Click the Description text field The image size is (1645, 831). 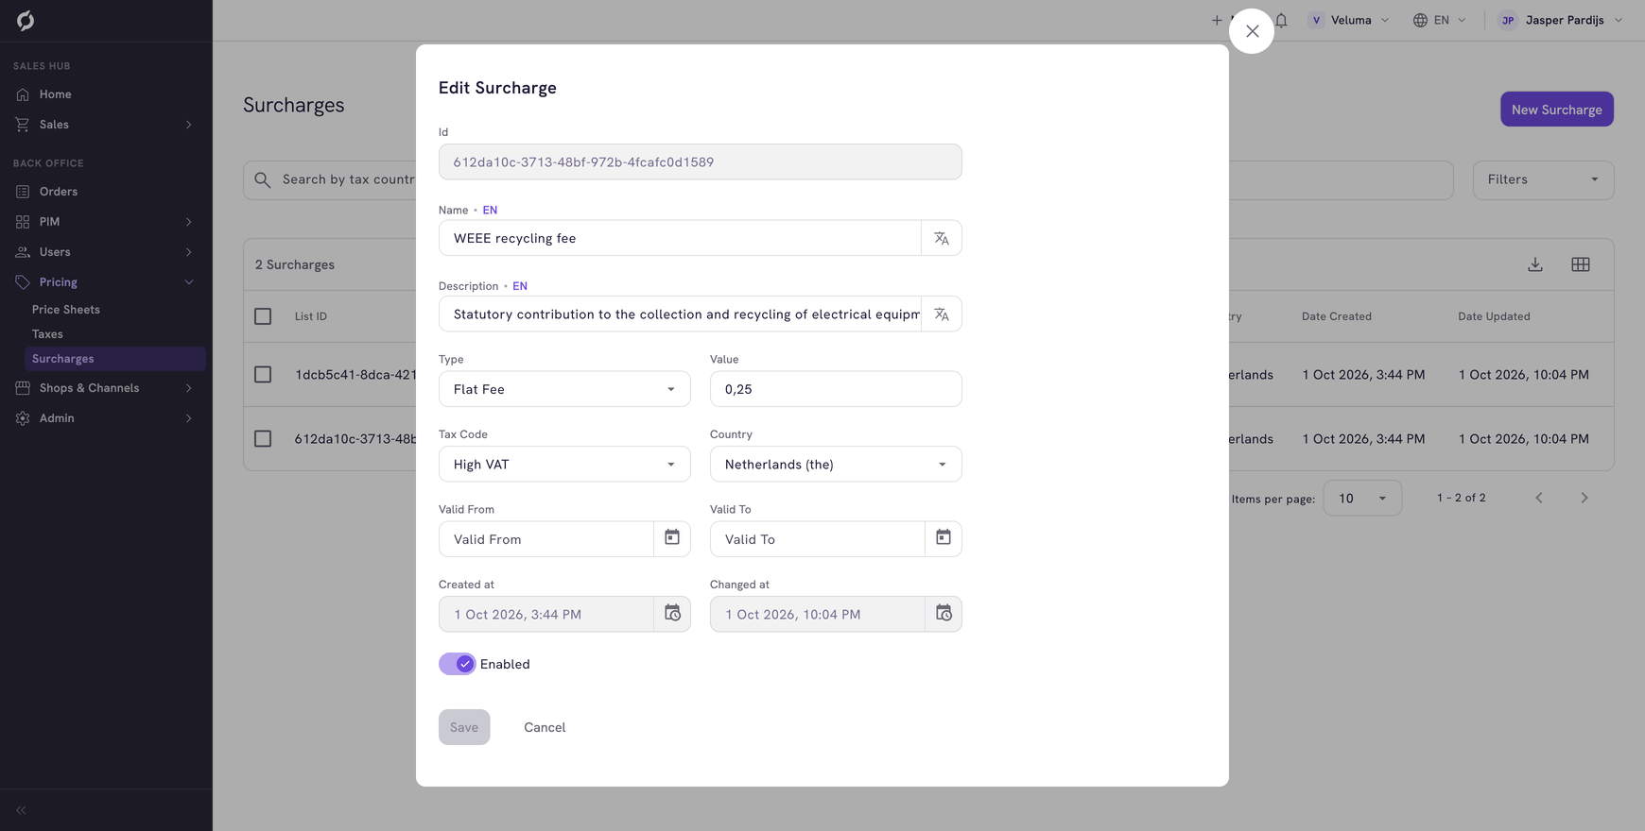point(680,314)
